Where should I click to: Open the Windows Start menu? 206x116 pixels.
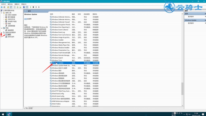click(x=3, y=114)
